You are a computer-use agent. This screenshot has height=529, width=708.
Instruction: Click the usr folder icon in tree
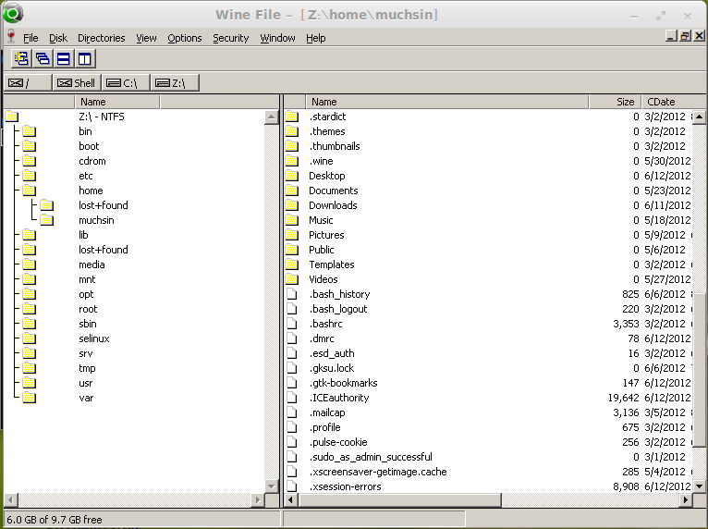coord(30,383)
